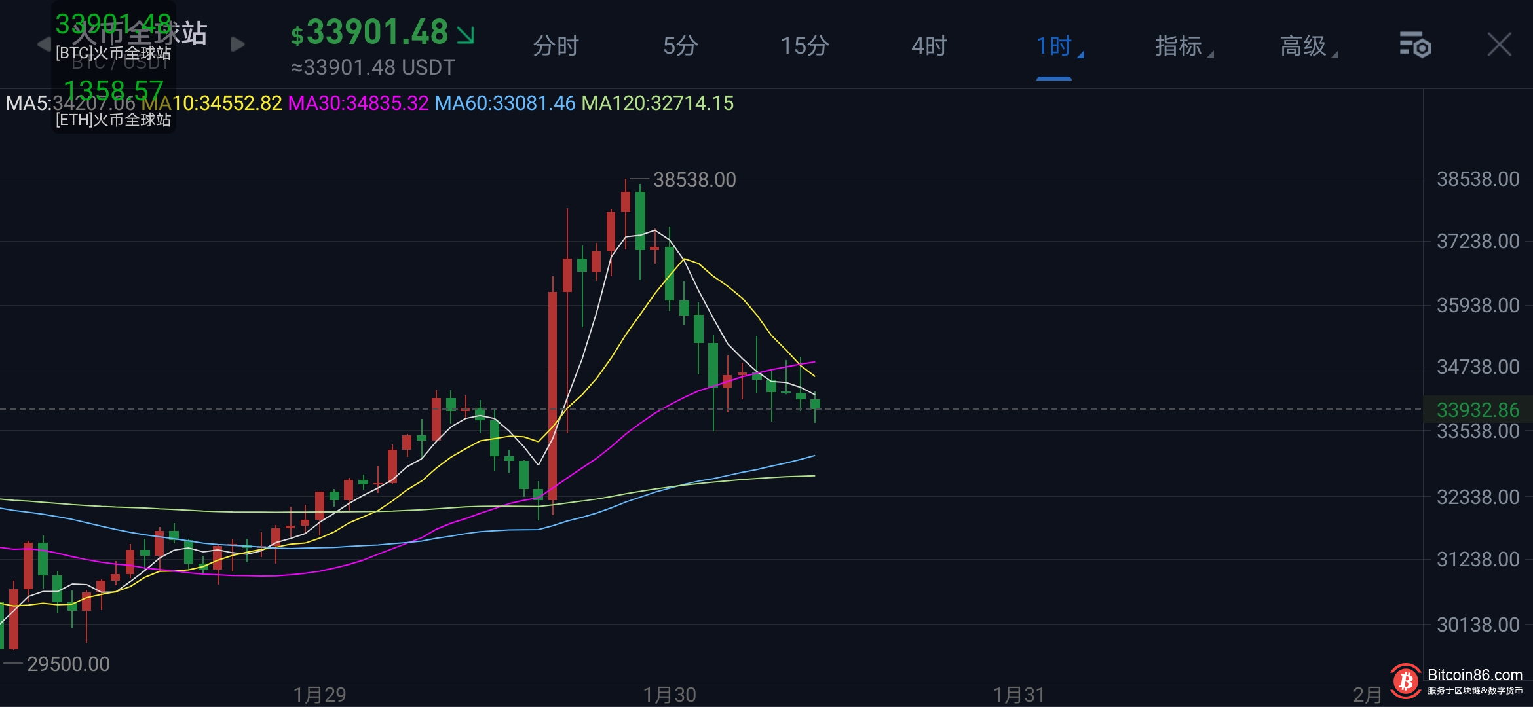Viewport: 1533px width, 707px height.
Task: Select the 5分 interval tab
Action: tap(680, 46)
